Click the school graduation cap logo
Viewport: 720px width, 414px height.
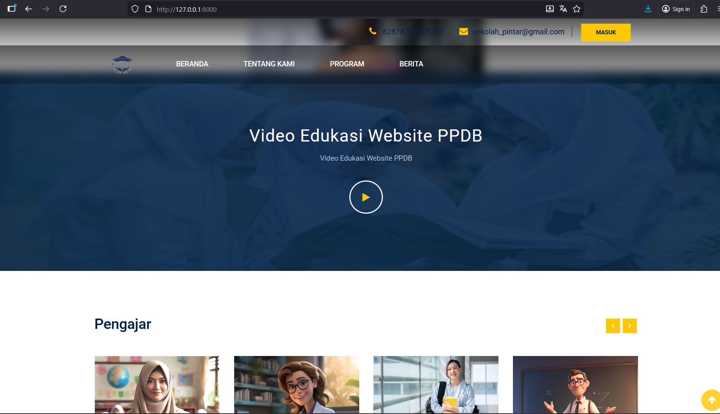point(122,64)
